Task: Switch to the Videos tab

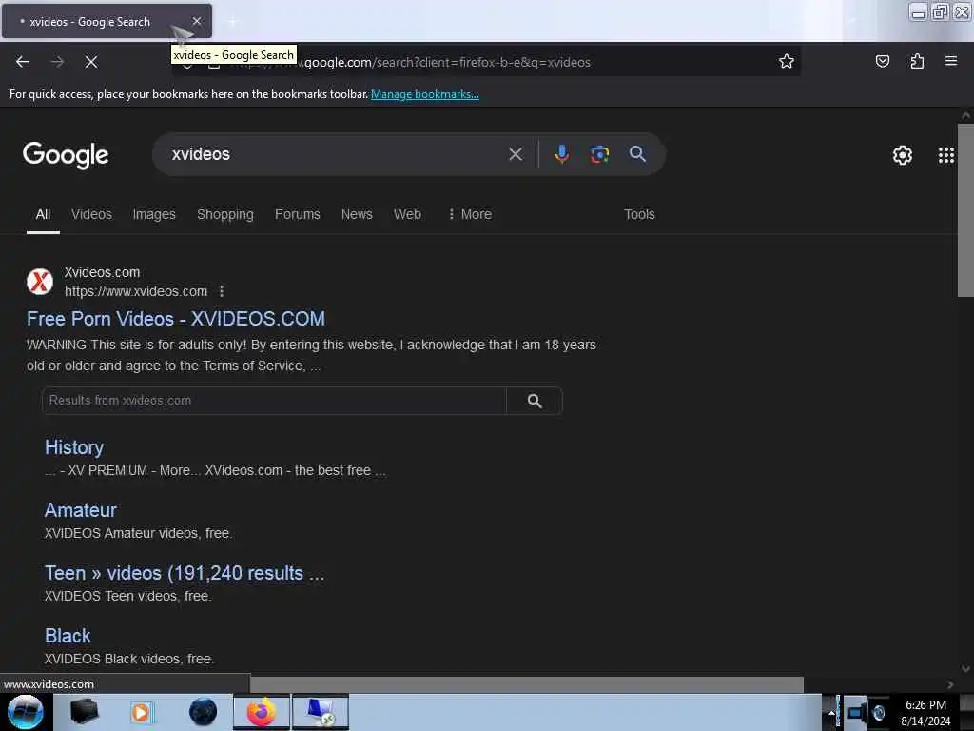Action: click(x=91, y=214)
